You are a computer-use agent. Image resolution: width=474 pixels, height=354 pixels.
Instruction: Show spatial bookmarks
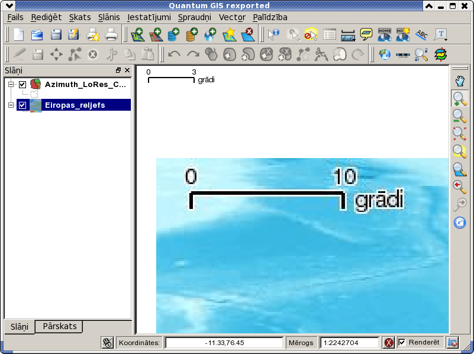(x=385, y=34)
